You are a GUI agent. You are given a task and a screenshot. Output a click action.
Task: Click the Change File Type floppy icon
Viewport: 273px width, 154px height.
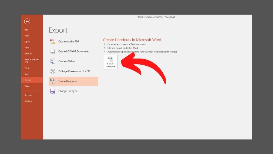[53, 91]
